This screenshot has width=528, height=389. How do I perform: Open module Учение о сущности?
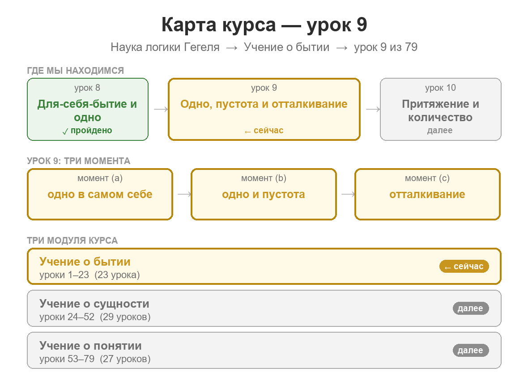264,308
